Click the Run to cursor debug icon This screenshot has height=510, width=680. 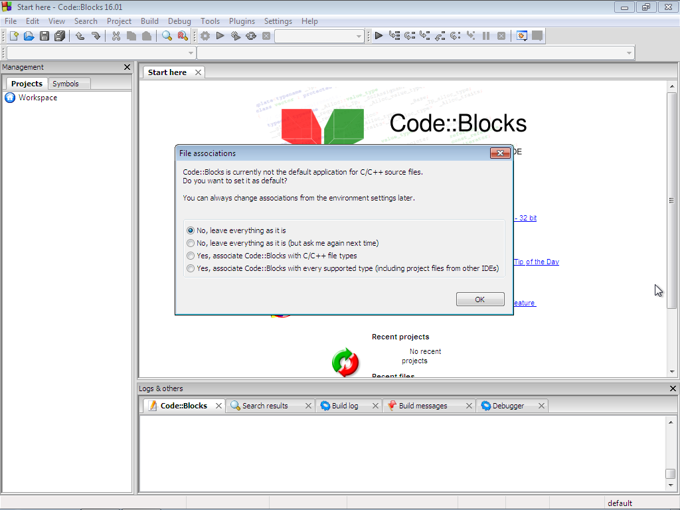click(x=394, y=36)
